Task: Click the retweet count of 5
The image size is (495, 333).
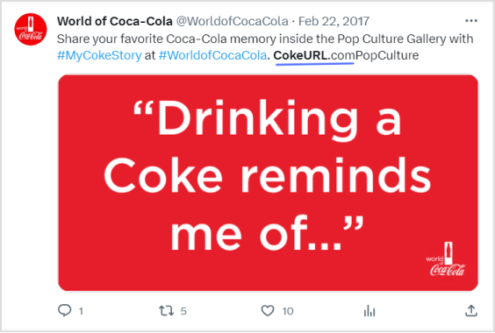Action: pyautogui.click(x=183, y=311)
